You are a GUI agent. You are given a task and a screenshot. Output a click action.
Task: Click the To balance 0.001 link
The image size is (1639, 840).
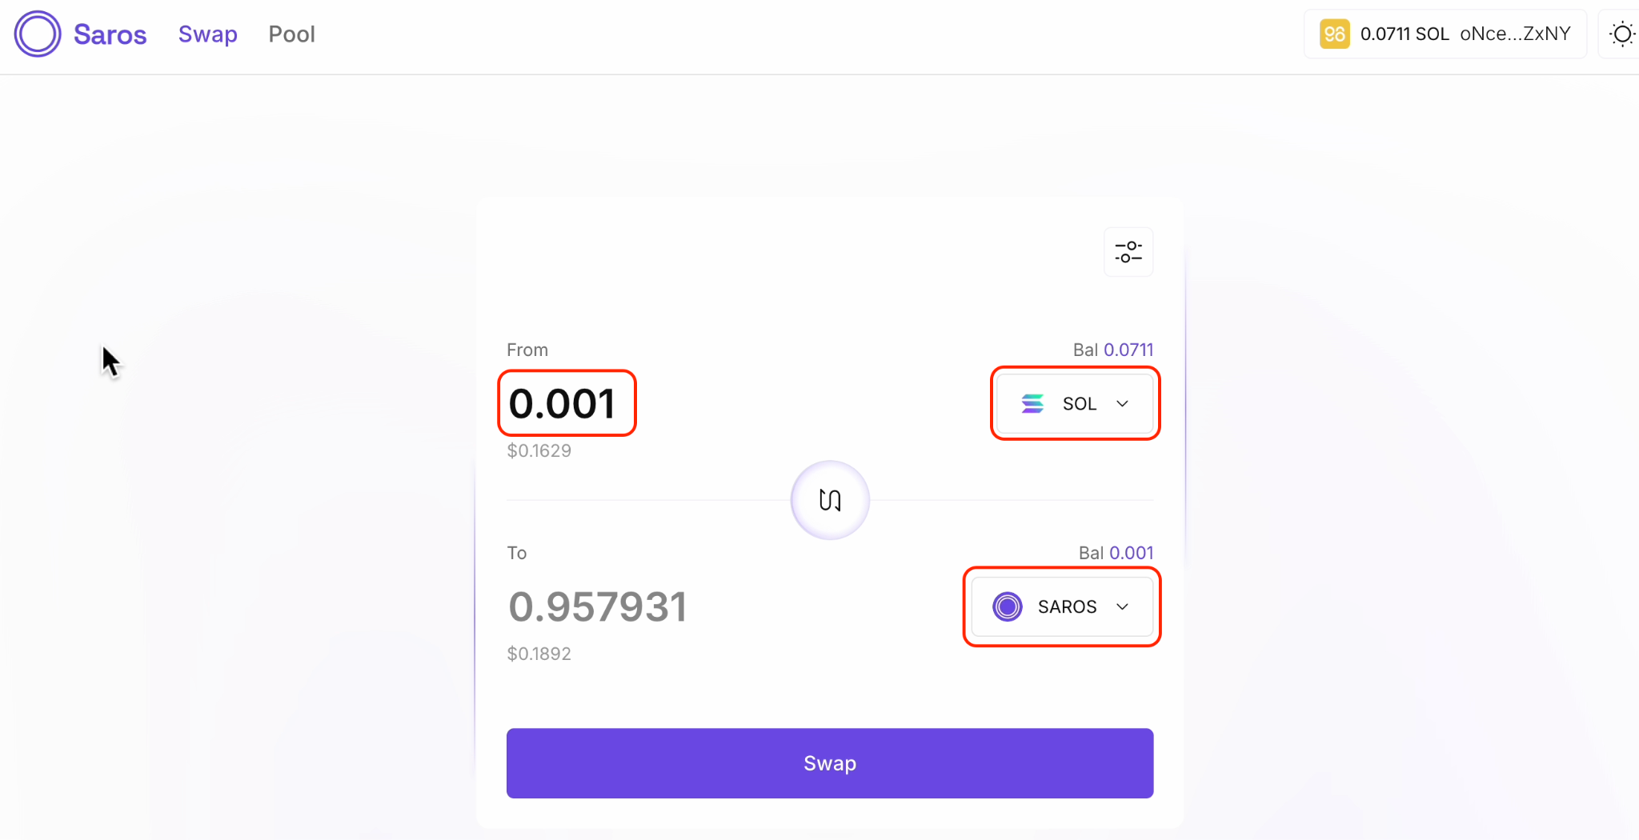pyautogui.click(x=1131, y=553)
